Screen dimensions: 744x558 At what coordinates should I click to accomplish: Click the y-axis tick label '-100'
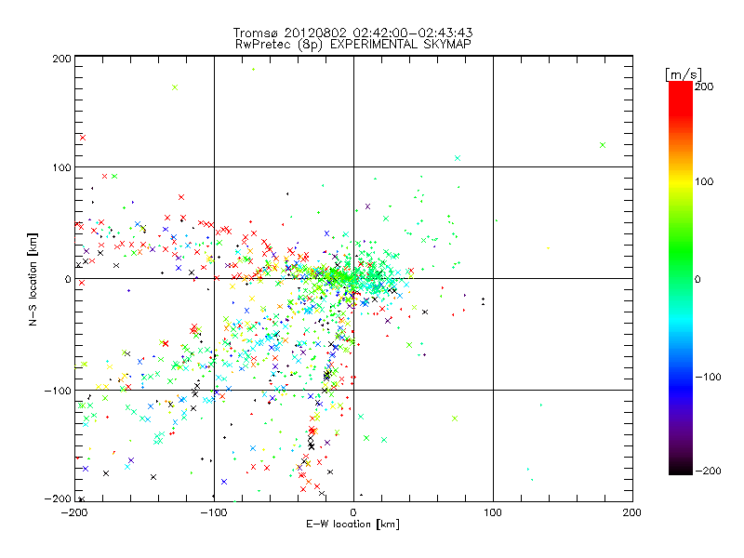pyautogui.click(x=58, y=391)
